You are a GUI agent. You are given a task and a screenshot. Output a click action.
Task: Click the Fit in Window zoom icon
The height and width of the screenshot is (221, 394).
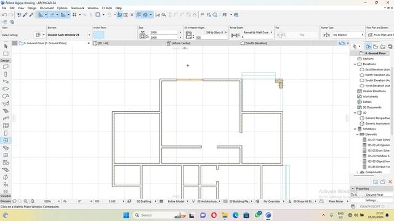(x=33, y=201)
